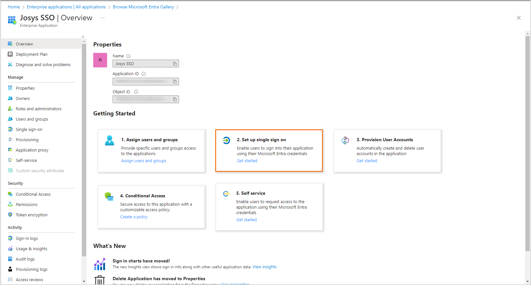The width and height of the screenshot is (531, 285).
Task: Click the JS application logo tile
Action: pos(100,60)
